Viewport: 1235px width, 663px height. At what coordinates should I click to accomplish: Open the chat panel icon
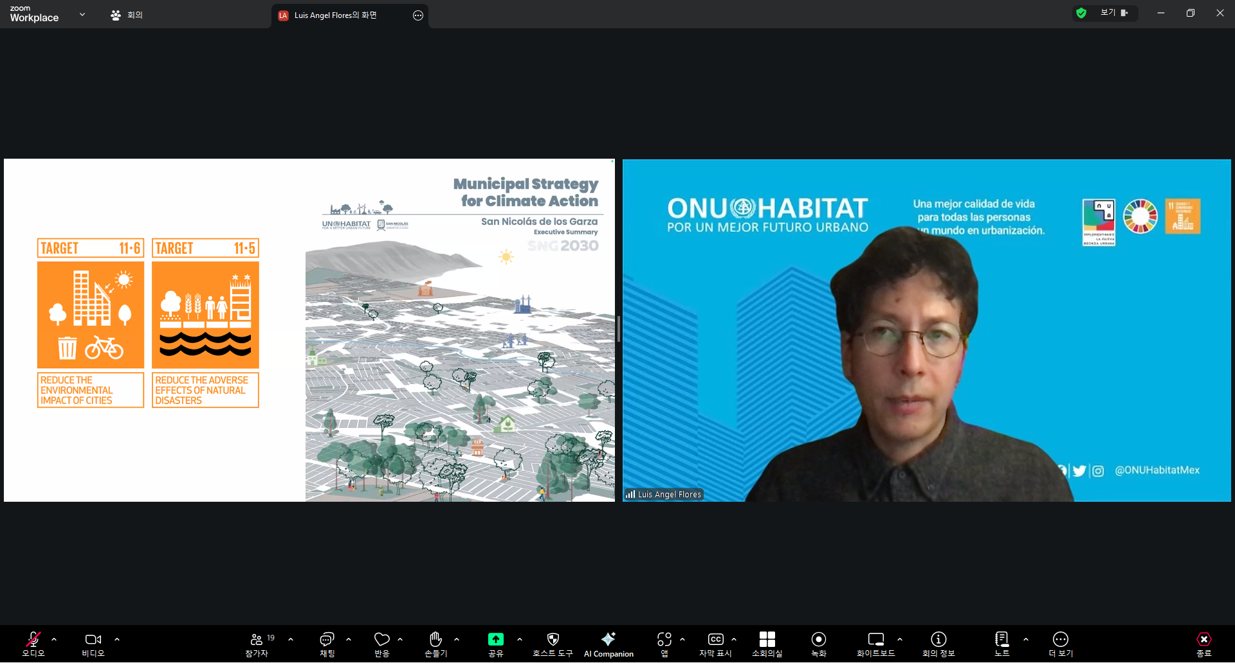pyautogui.click(x=327, y=639)
